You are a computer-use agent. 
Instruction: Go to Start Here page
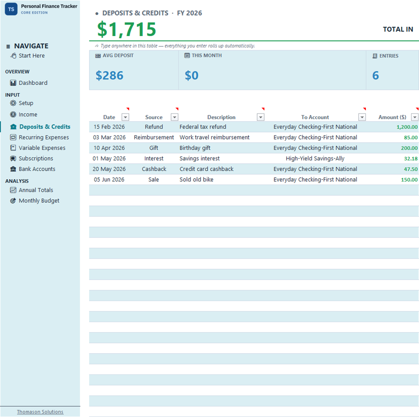[32, 55]
